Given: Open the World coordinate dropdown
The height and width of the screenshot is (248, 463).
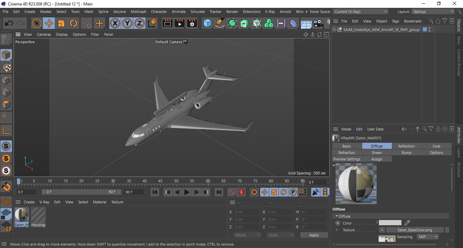Looking at the screenshot, I should click(248, 235).
